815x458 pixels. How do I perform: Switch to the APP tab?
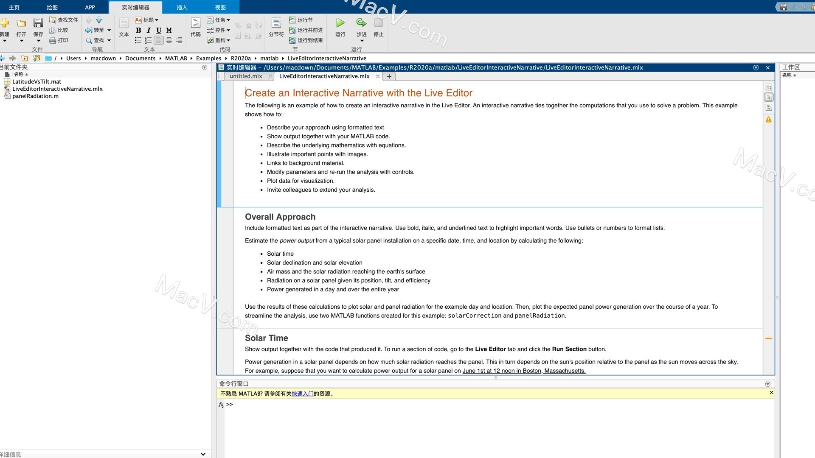pos(90,7)
